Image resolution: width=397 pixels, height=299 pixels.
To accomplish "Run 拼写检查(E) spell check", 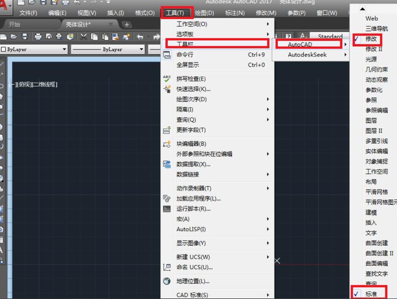I will (x=217, y=79).
